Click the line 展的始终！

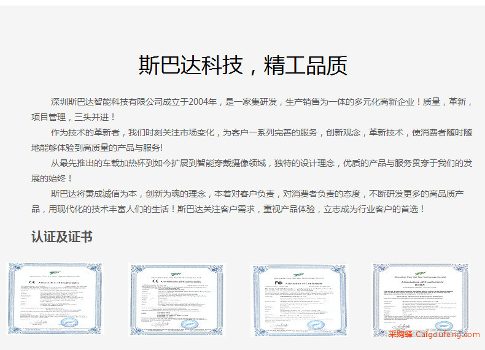click(52, 178)
